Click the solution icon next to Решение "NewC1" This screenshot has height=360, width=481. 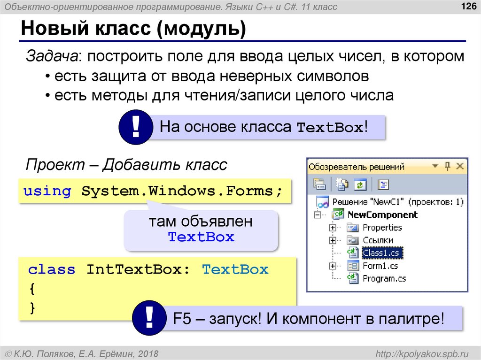(322, 202)
